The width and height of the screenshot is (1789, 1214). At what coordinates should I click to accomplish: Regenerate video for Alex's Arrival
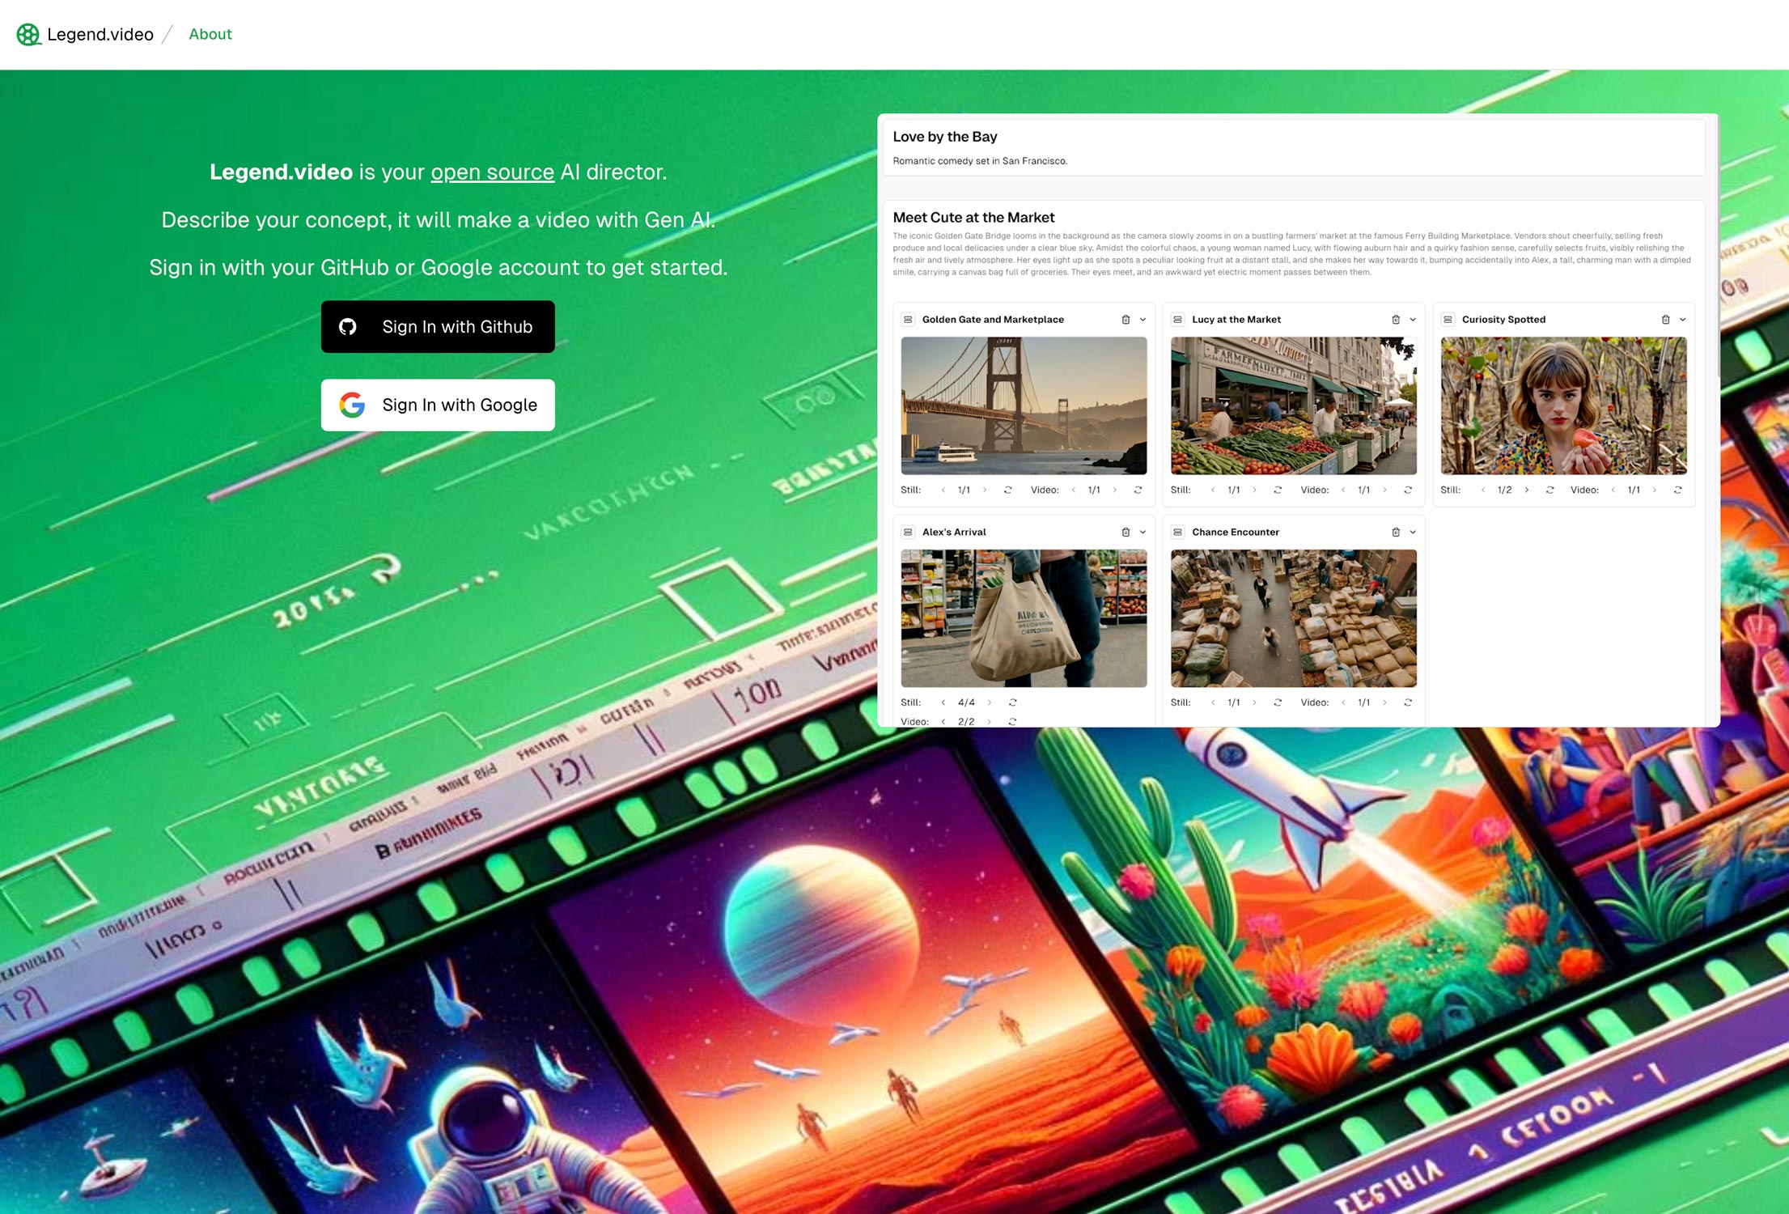tap(1012, 721)
